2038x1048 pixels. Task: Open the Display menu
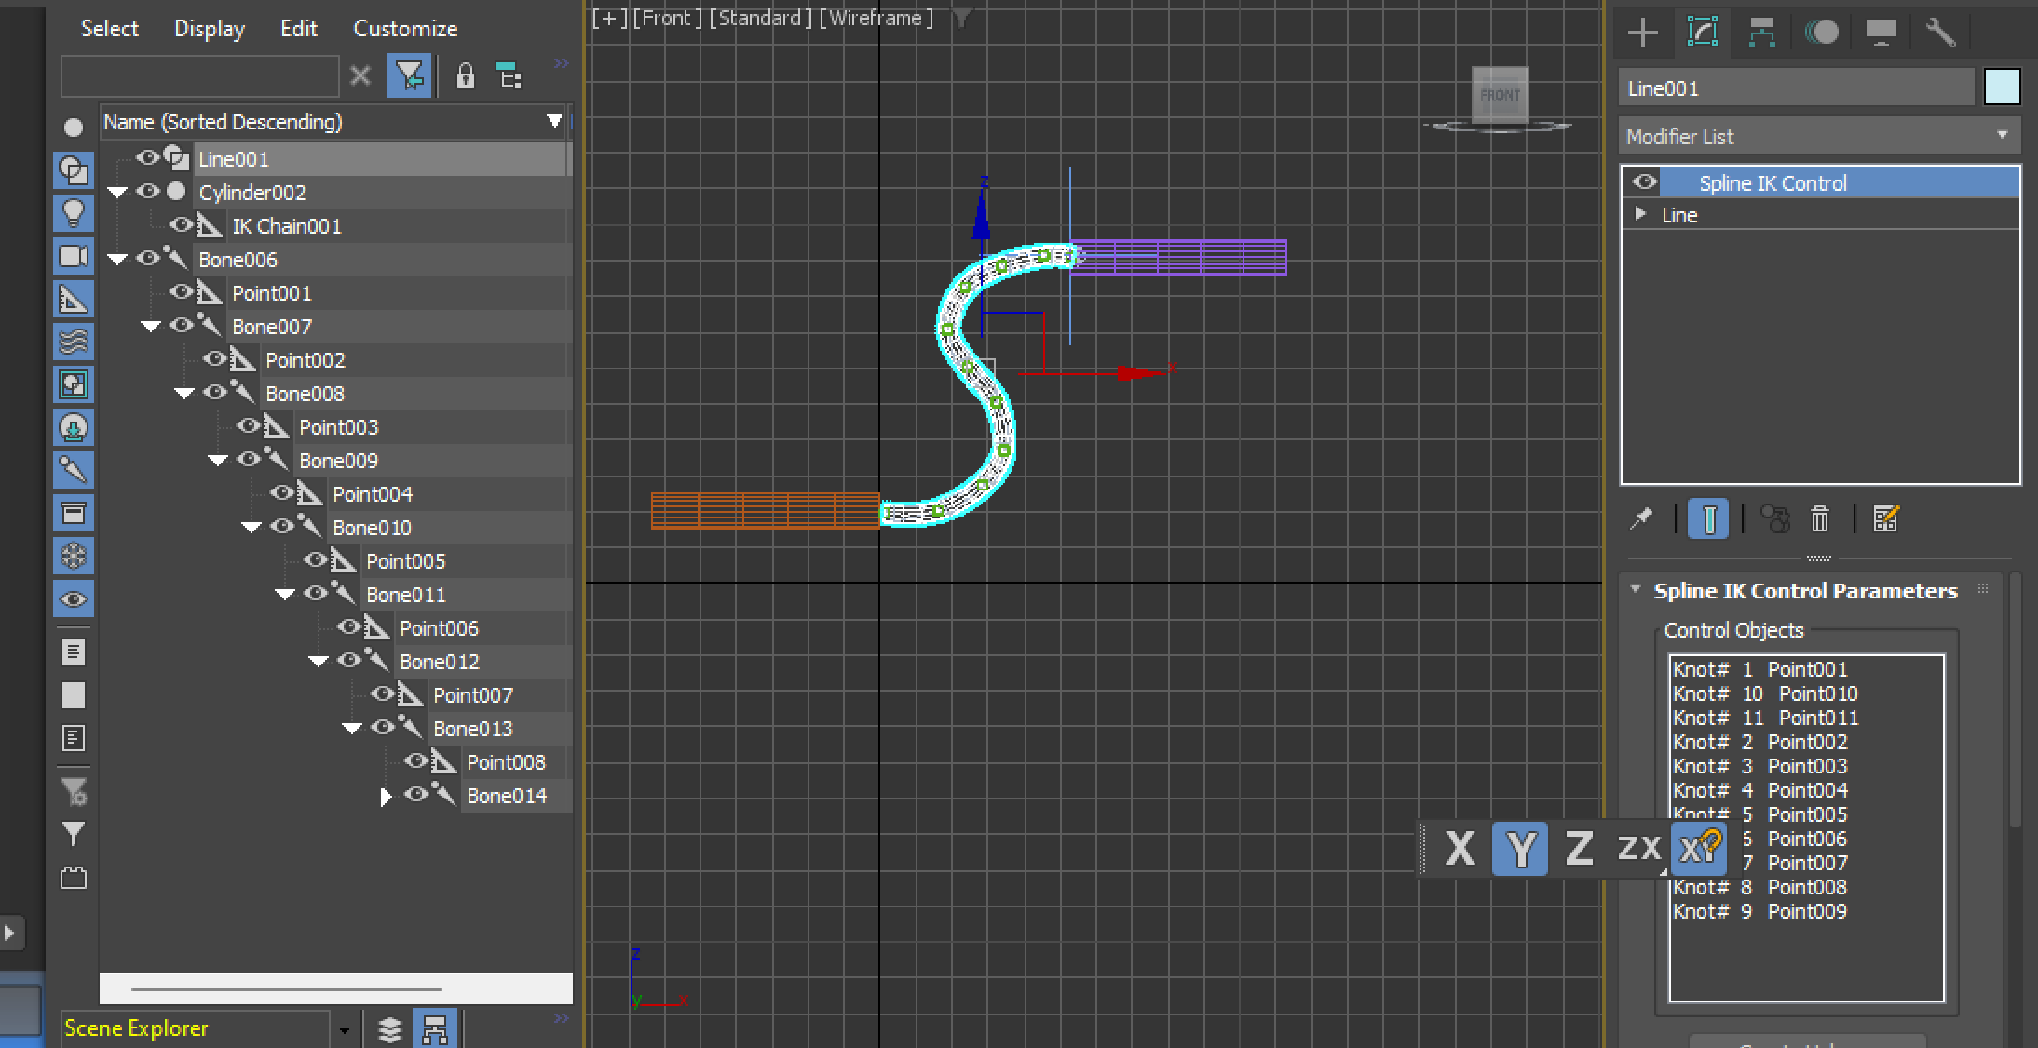click(x=209, y=29)
